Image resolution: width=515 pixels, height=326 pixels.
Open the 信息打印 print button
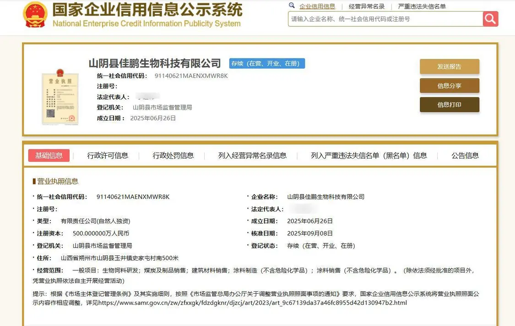coord(449,105)
